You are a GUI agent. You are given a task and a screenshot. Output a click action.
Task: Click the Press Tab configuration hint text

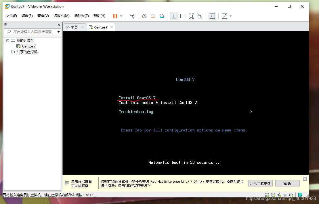(x=184, y=130)
